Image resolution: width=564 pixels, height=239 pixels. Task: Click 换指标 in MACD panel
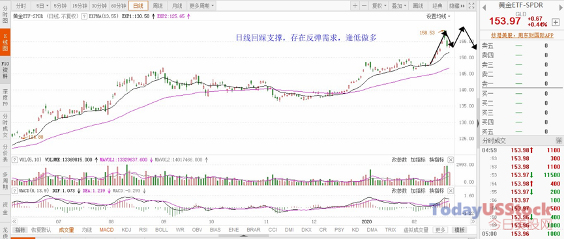tap(437, 190)
